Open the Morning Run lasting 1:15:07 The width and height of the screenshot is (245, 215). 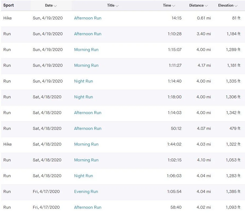point(86,50)
